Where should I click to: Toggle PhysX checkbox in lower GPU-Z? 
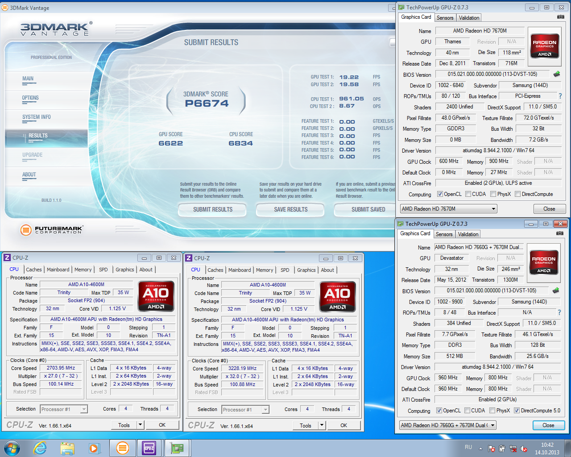(x=492, y=411)
